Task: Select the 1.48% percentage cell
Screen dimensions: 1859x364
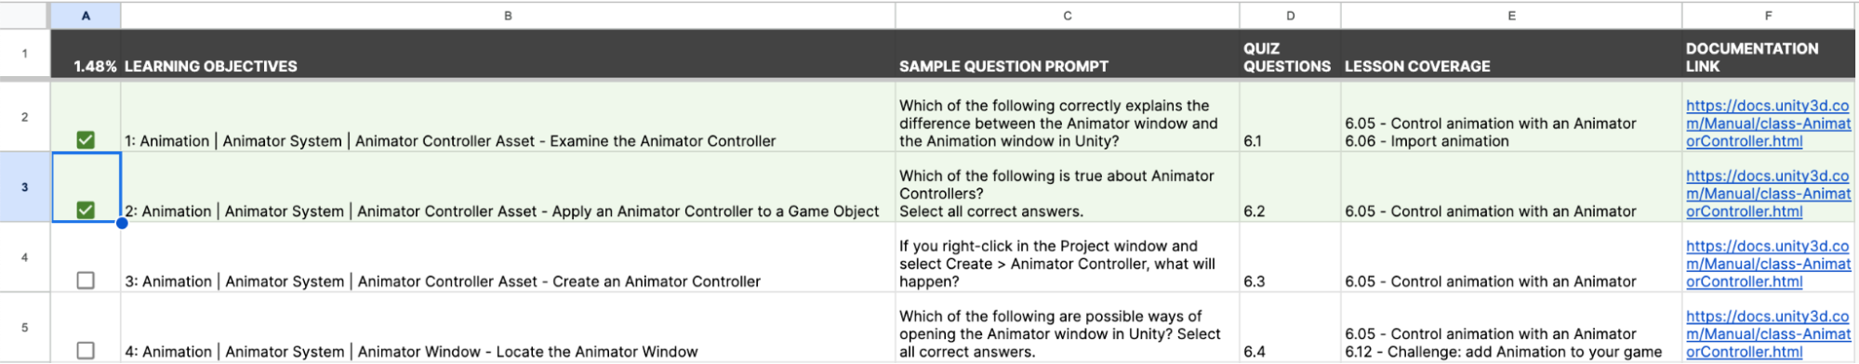Action: 86,54
